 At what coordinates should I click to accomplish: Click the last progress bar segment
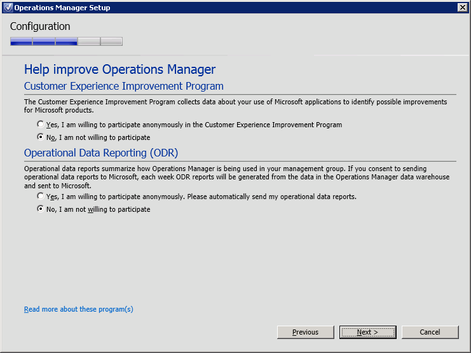point(111,42)
